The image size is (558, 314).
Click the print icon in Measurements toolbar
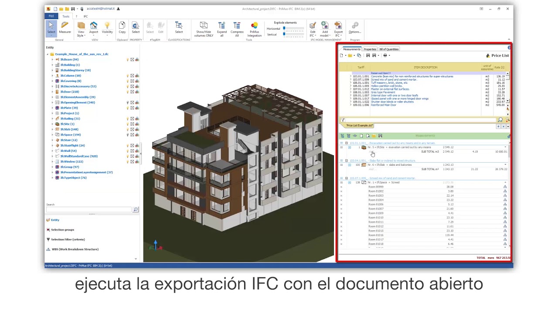click(385, 55)
